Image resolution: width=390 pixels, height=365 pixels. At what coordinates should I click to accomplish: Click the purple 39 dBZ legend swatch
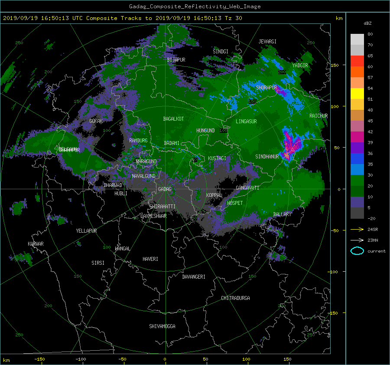[x=357, y=148]
